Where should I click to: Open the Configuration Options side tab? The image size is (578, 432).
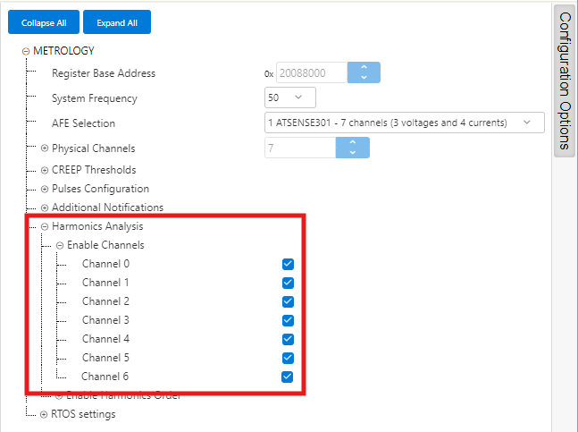click(x=564, y=80)
